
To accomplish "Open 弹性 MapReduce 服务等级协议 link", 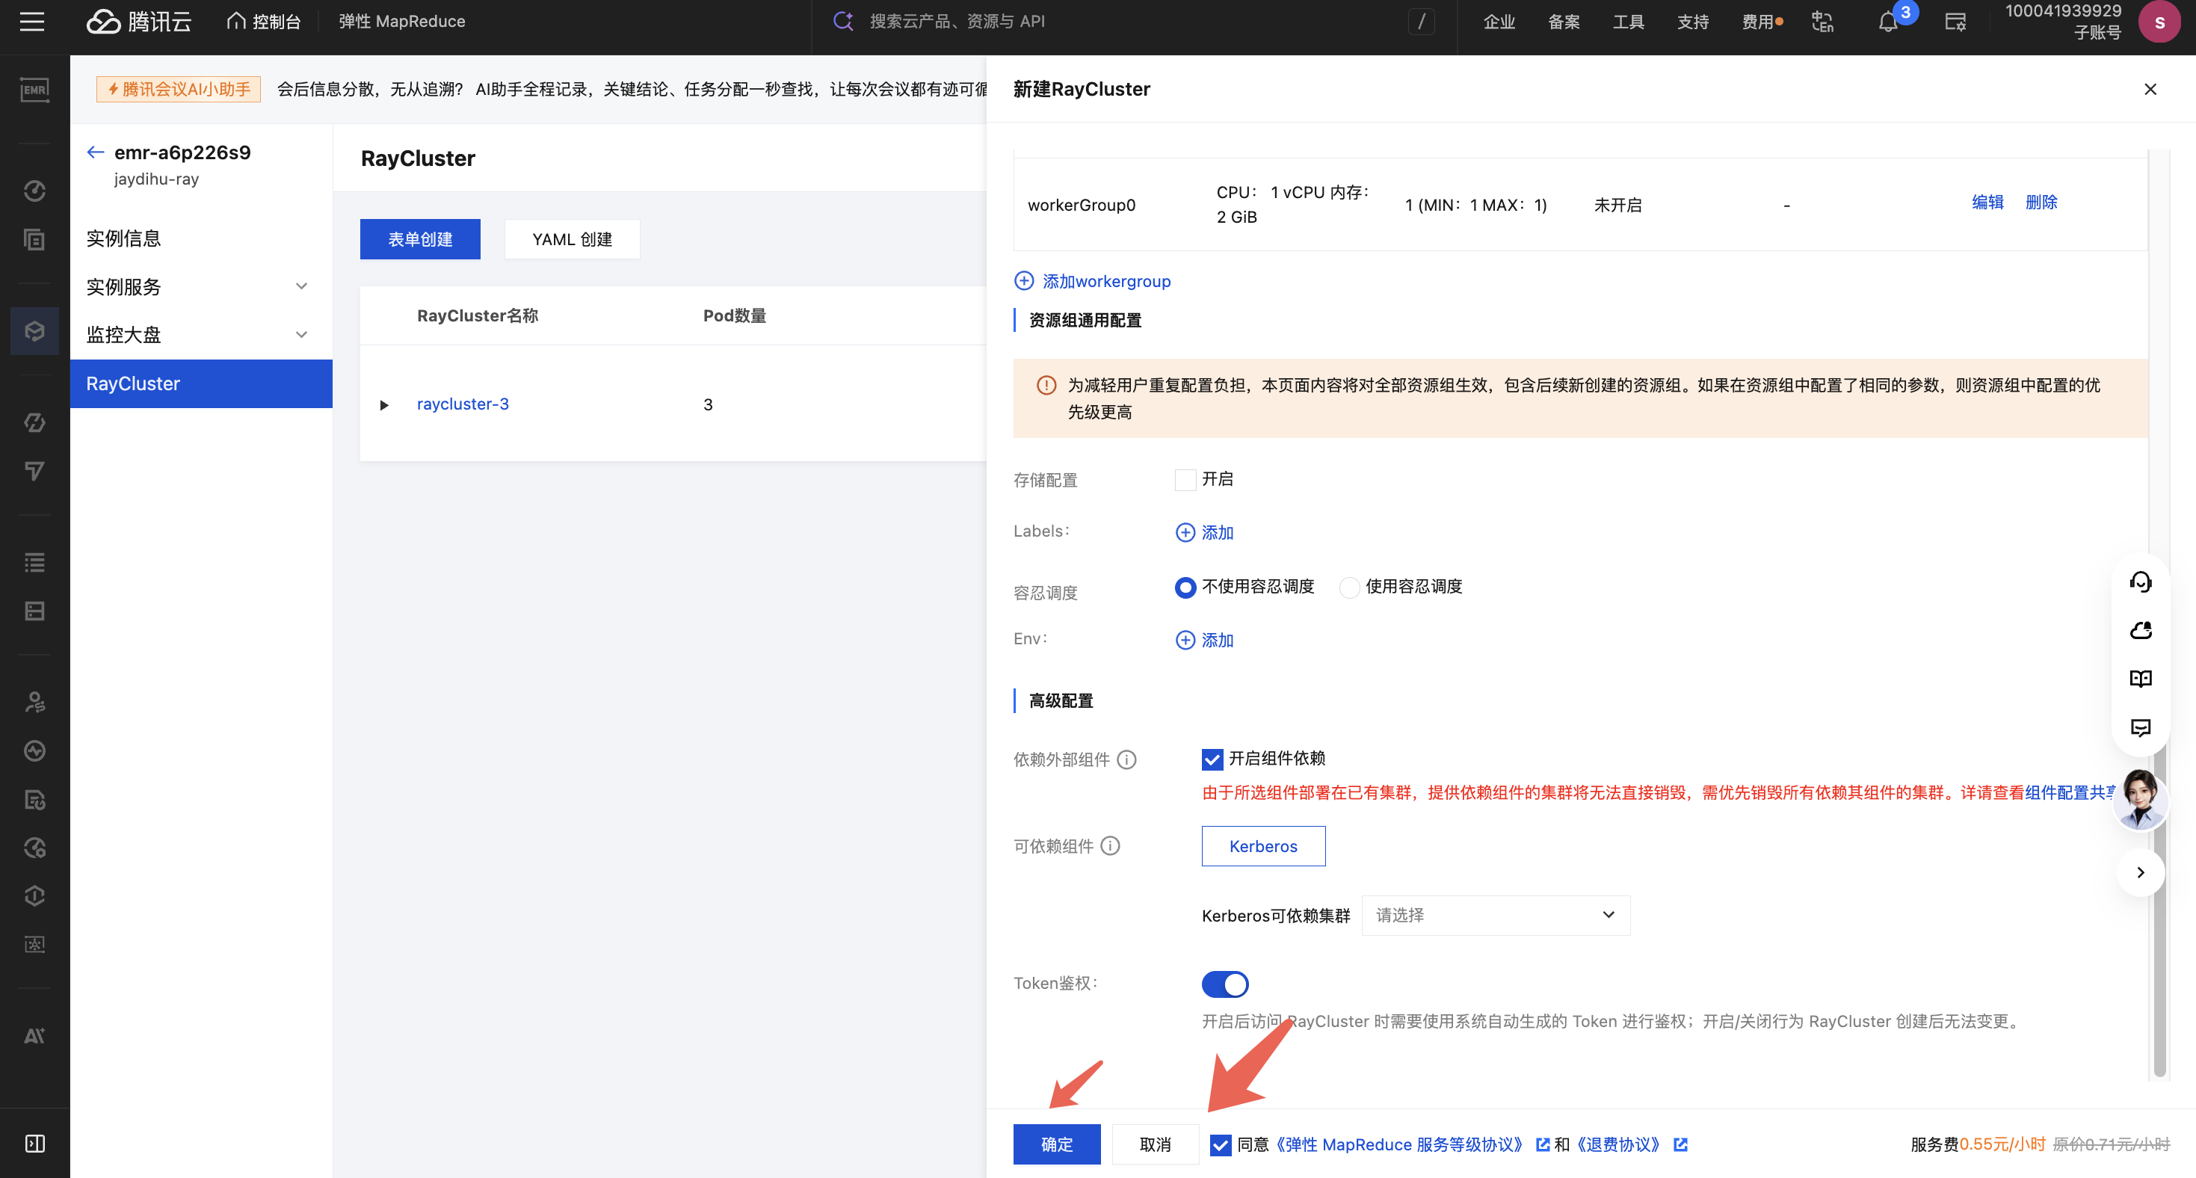I will [x=1399, y=1145].
